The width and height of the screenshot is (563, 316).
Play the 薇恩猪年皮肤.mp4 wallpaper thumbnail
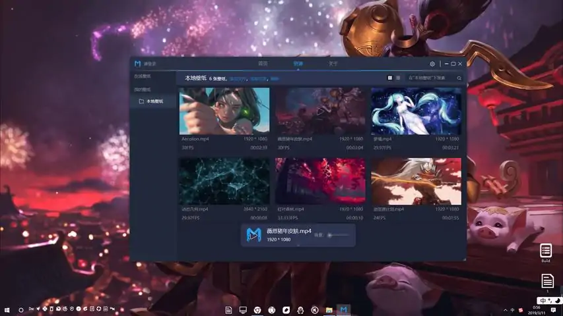(x=320, y=111)
